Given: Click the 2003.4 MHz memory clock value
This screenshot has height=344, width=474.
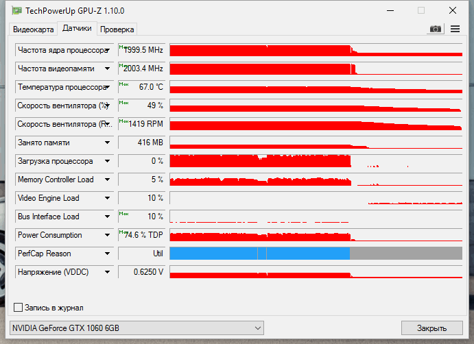Looking at the screenshot, I should click(x=141, y=69).
